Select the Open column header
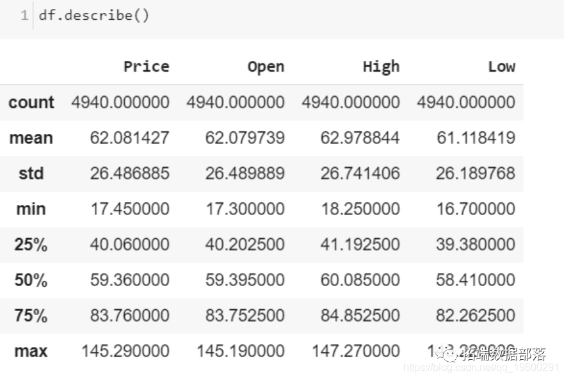Image resolution: width=564 pixels, height=379 pixels. point(266,67)
